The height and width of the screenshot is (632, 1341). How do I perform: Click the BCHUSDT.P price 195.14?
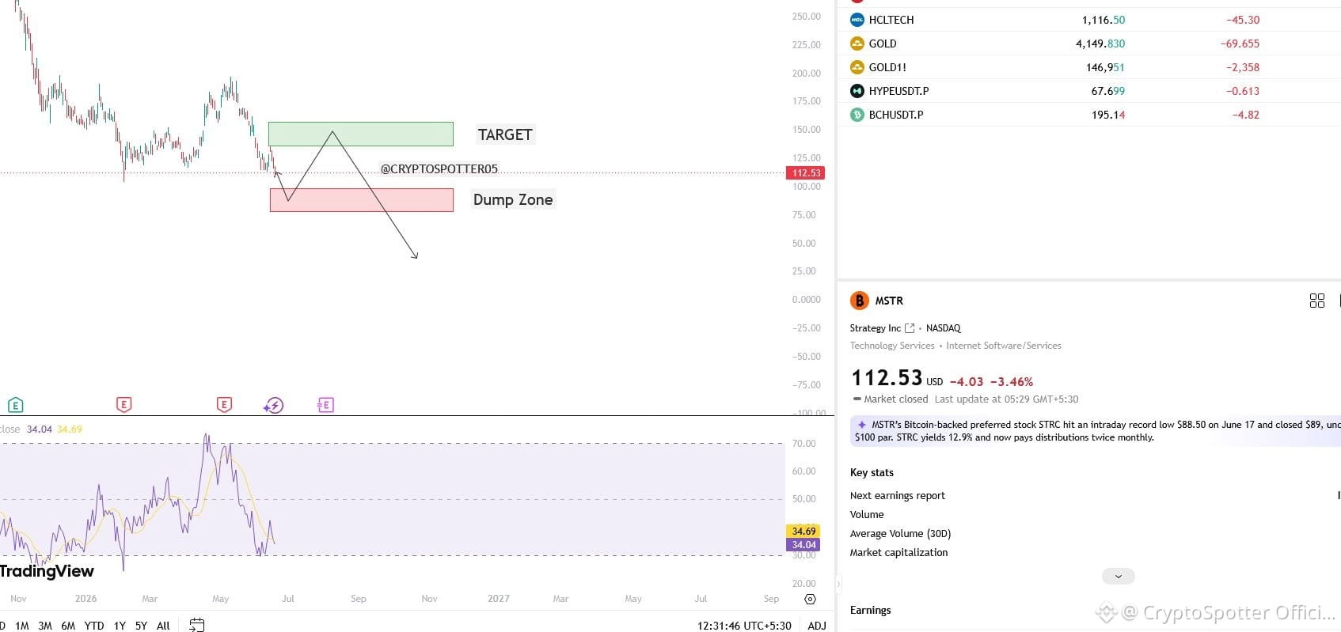(x=1108, y=115)
